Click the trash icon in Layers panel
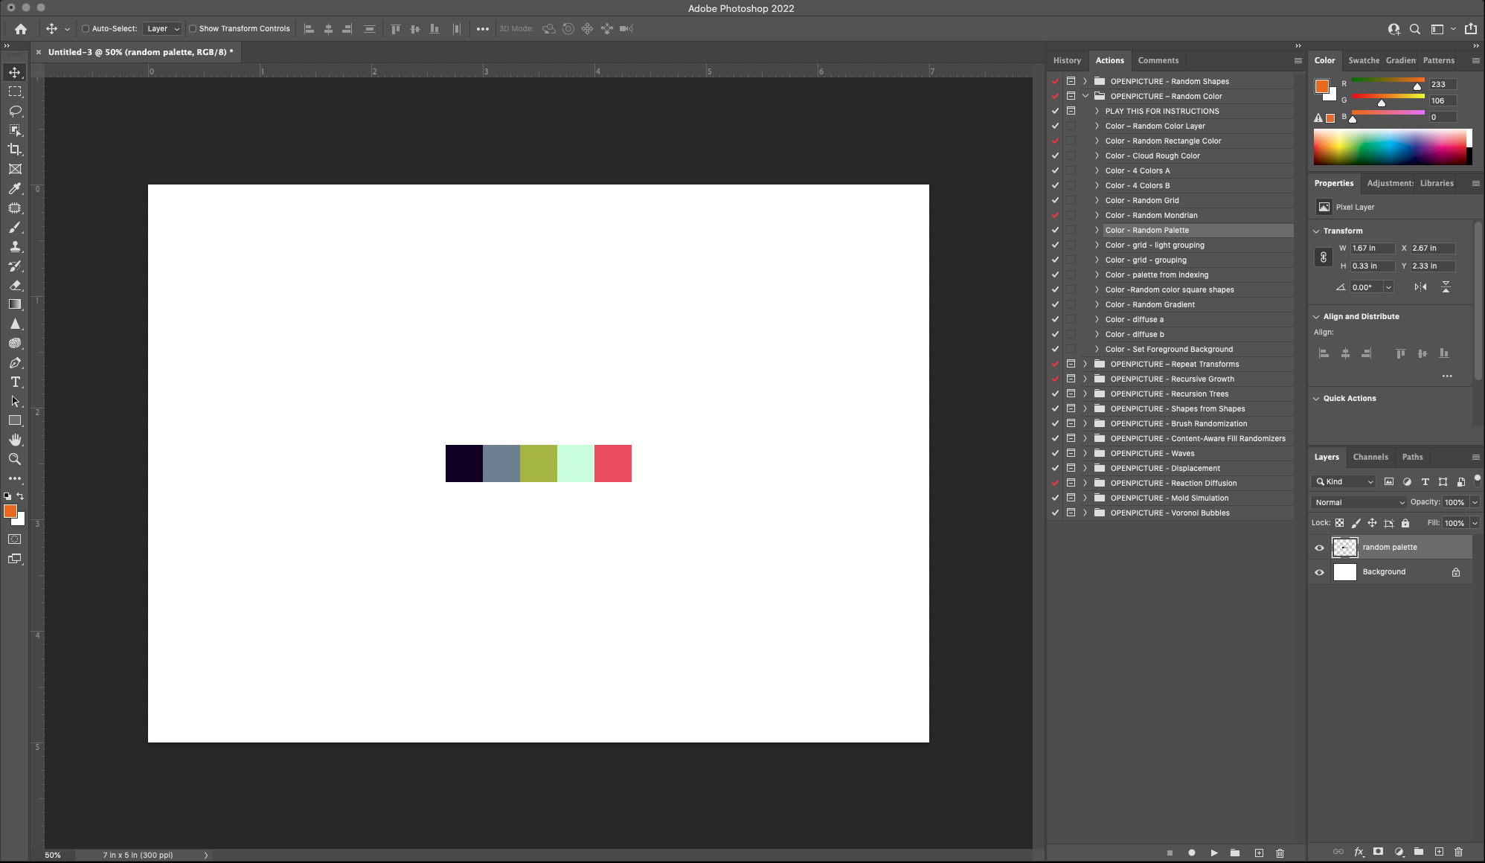 [x=1458, y=852]
